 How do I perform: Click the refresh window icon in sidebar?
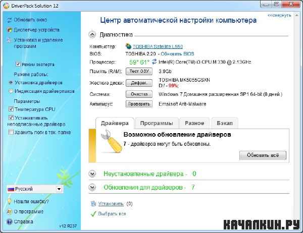coord(9,20)
